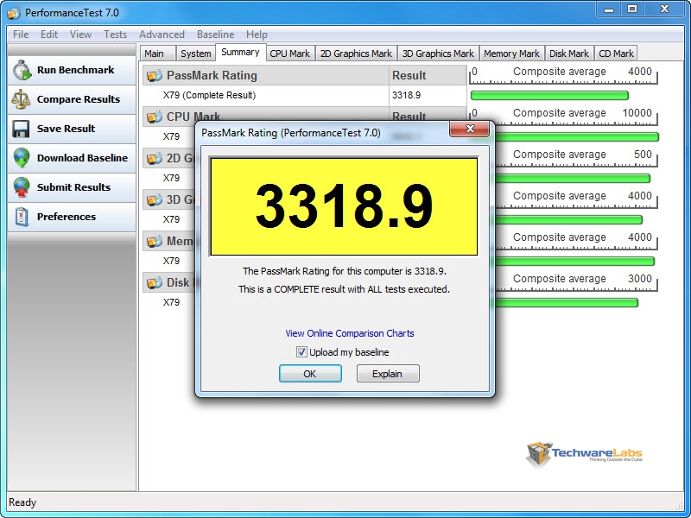691x518 pixels.
Task: Click the Save Result floppy disk icon
Action: (x=21, y=129)
